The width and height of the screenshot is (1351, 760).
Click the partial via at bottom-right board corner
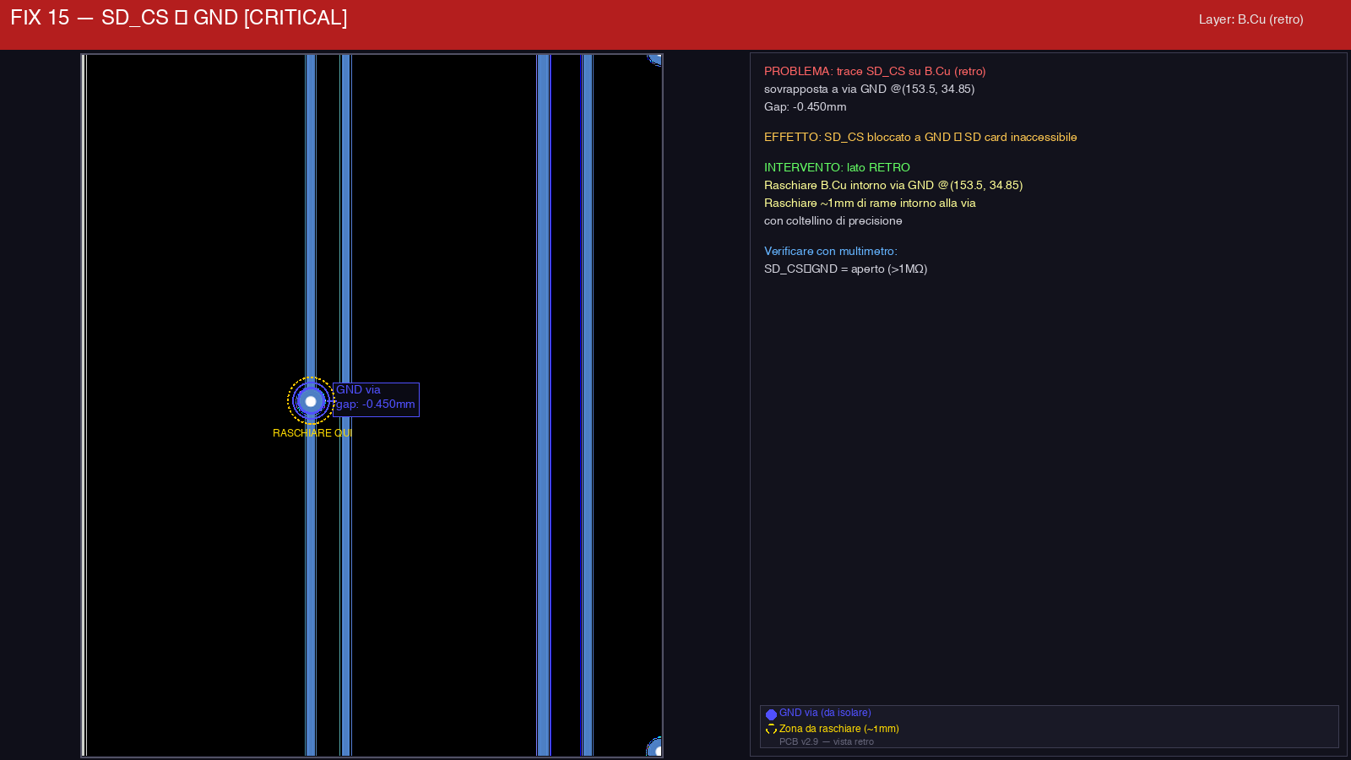[x=655, y=748]
